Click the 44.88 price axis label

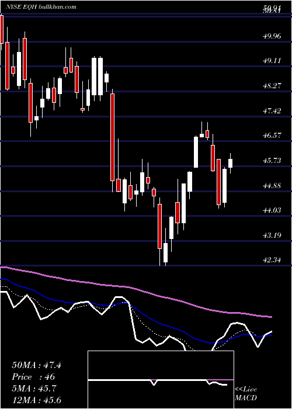(x=272, y=186)
